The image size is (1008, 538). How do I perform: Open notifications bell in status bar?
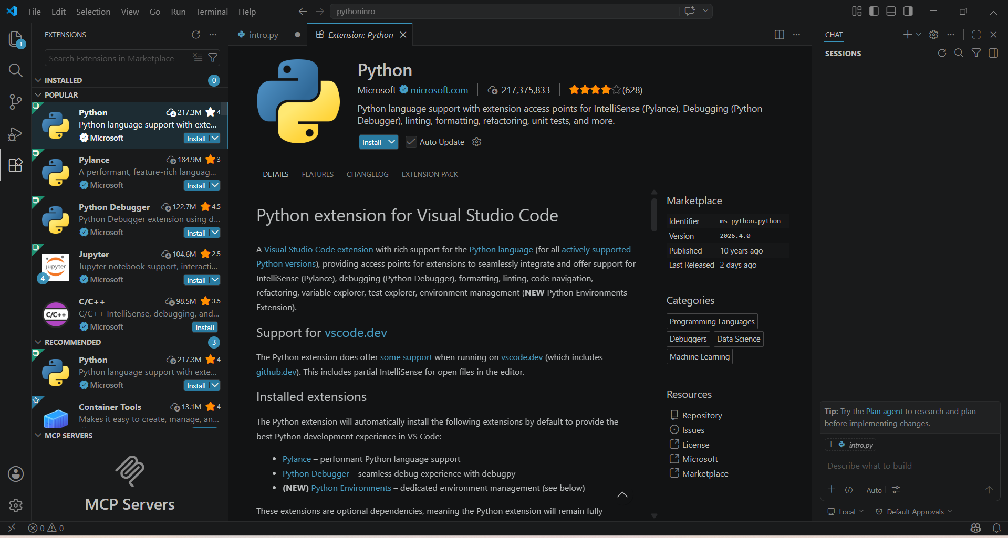pyautogui.click(x=996, y=528)
